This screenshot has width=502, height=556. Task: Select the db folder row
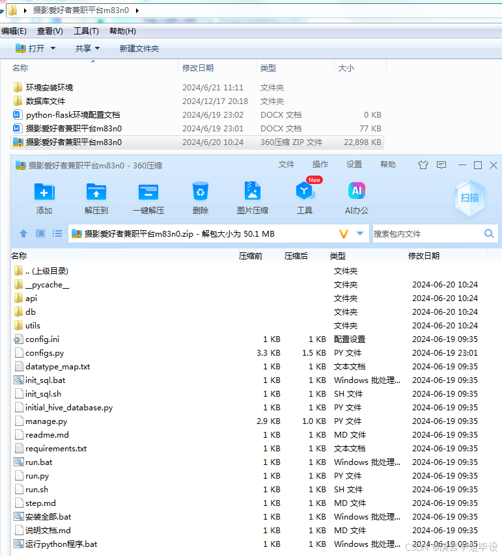pyautogui.click(x=249, y=311)
